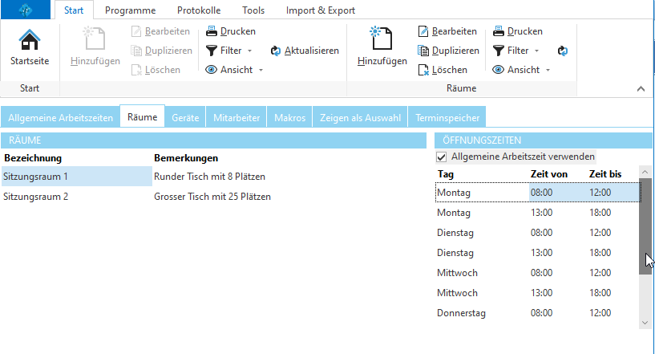This screenshot has height=354, width=655.
Task: Click the greyed-out Hinzufügen button on left
Action: (x=95, y=47)
